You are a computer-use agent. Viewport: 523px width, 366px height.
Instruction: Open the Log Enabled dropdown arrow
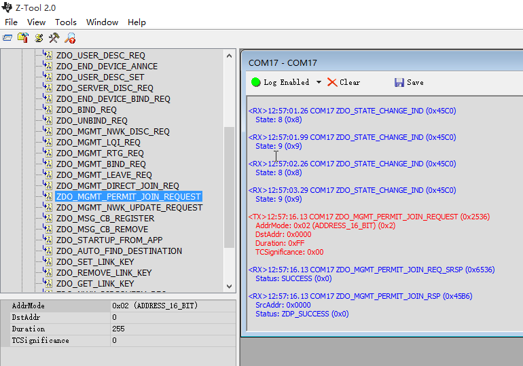[319, 82]
